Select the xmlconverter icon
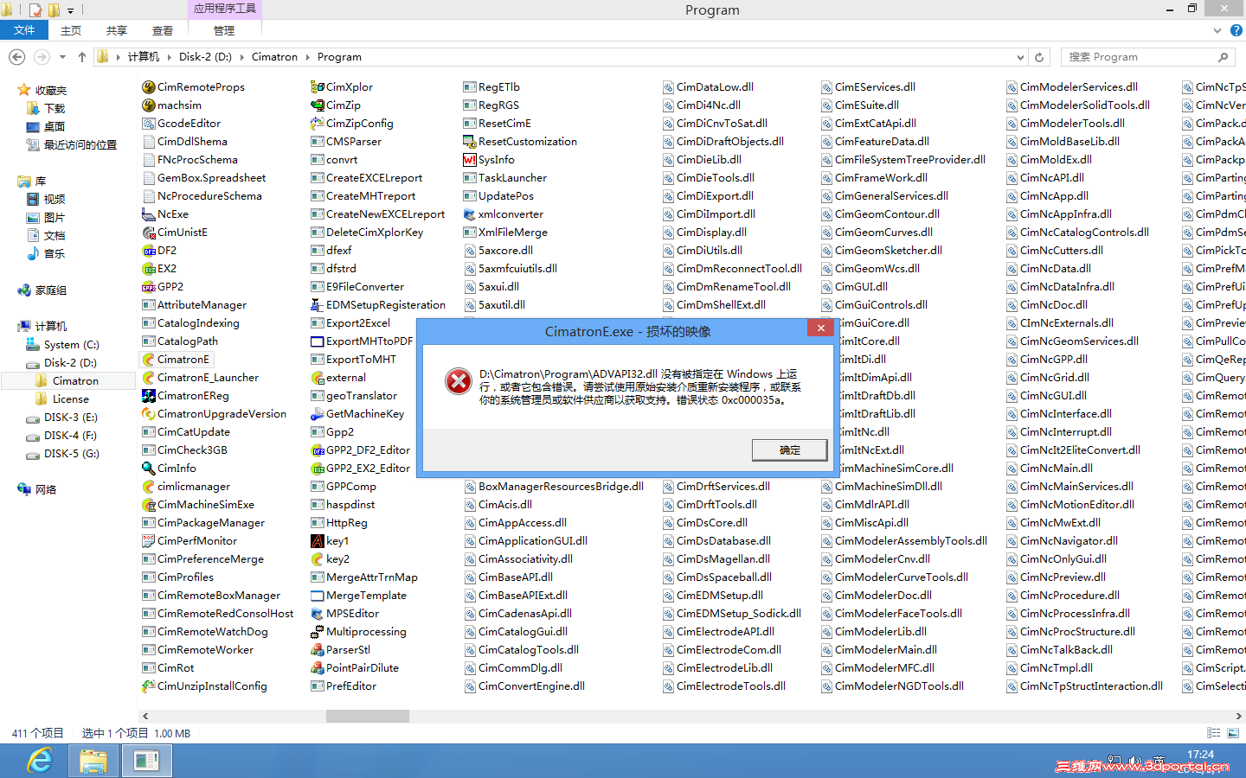 tap(470, 214)
